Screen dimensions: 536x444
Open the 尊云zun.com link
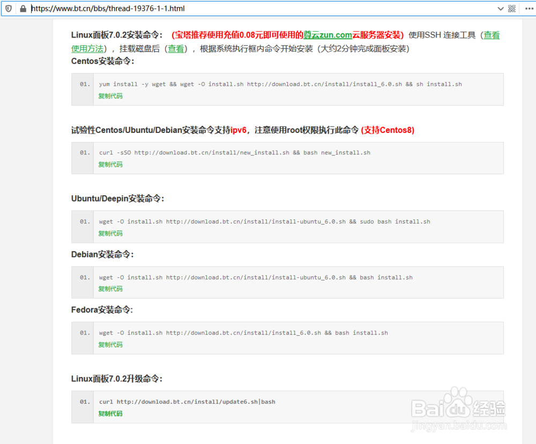pos(327,35)
